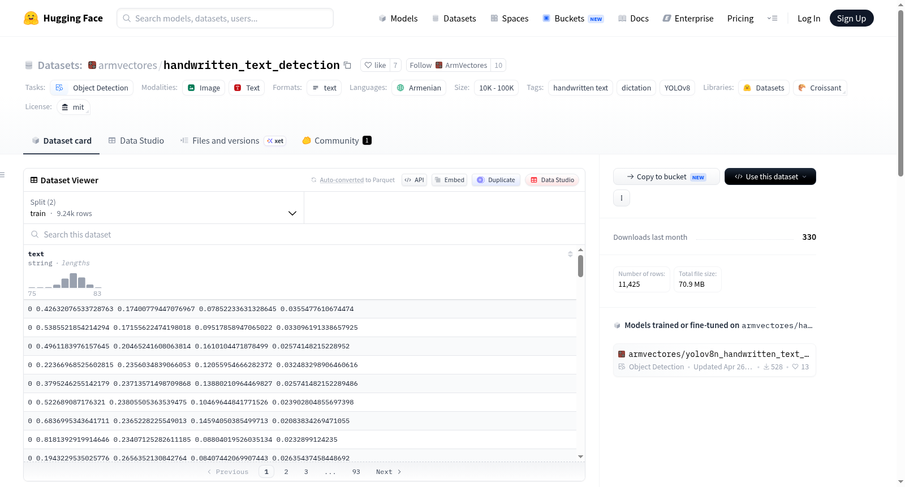Switch to the Dataset card tab
This screenshot has height=487, width=905.
61,141
